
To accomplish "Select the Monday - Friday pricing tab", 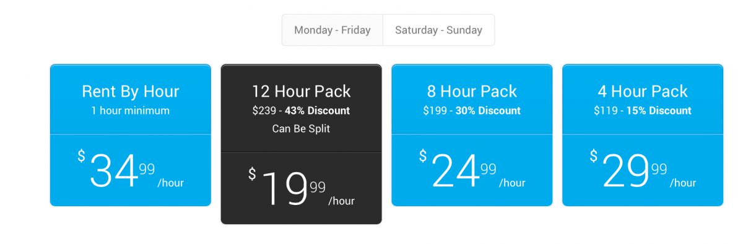I will point(332,30).
